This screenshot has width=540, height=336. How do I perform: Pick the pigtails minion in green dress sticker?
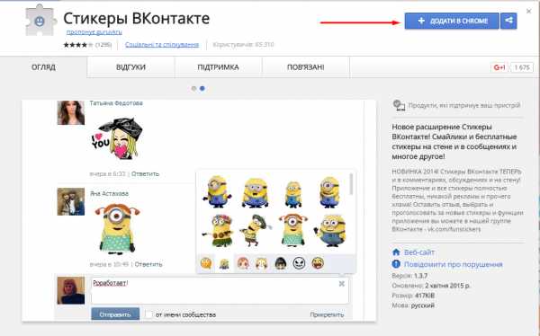click(293, 230)
